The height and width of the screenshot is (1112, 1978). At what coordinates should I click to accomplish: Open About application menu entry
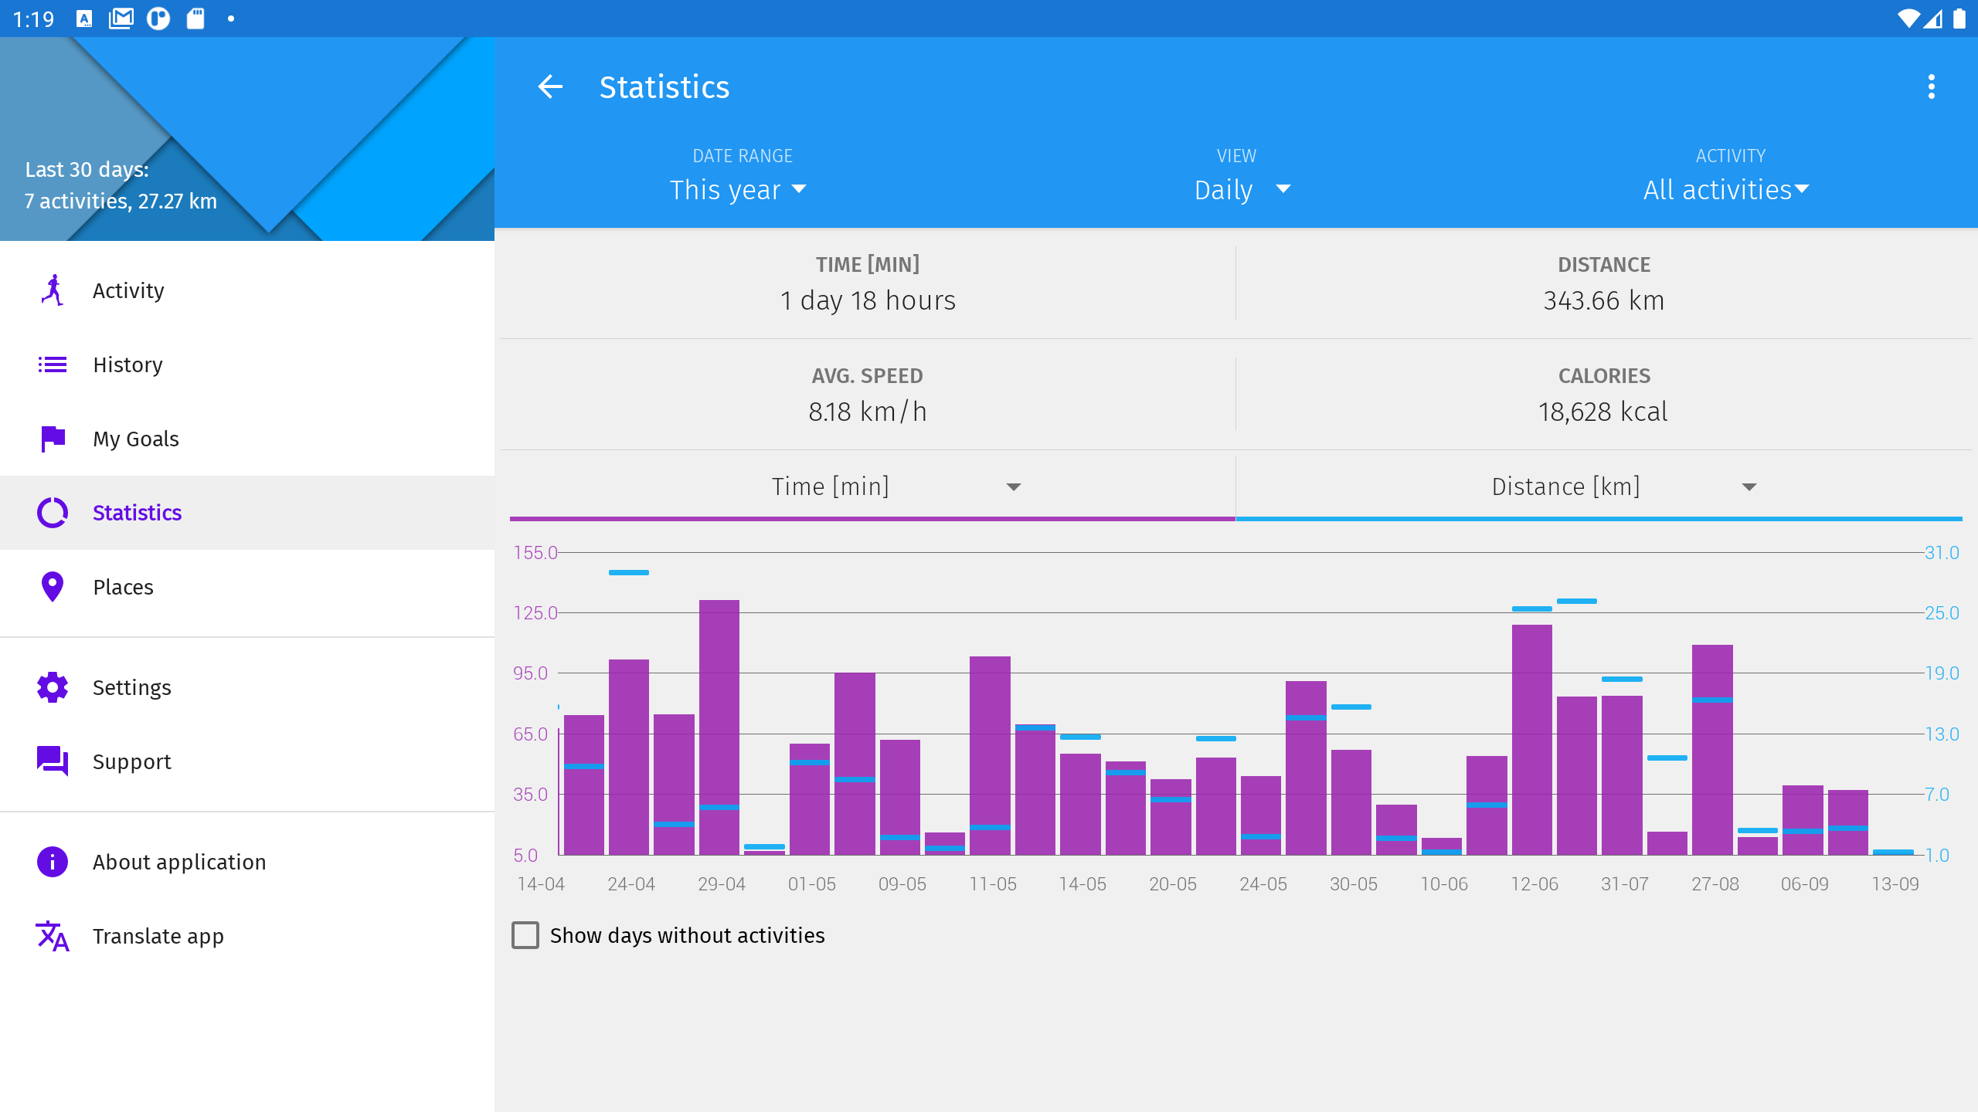tap(179, 862)
